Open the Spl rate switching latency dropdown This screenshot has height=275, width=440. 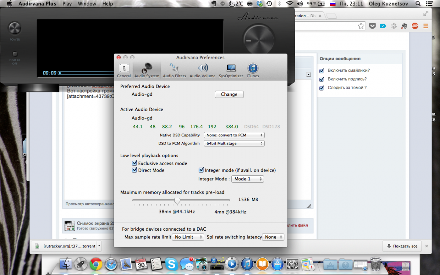point(273,237)
